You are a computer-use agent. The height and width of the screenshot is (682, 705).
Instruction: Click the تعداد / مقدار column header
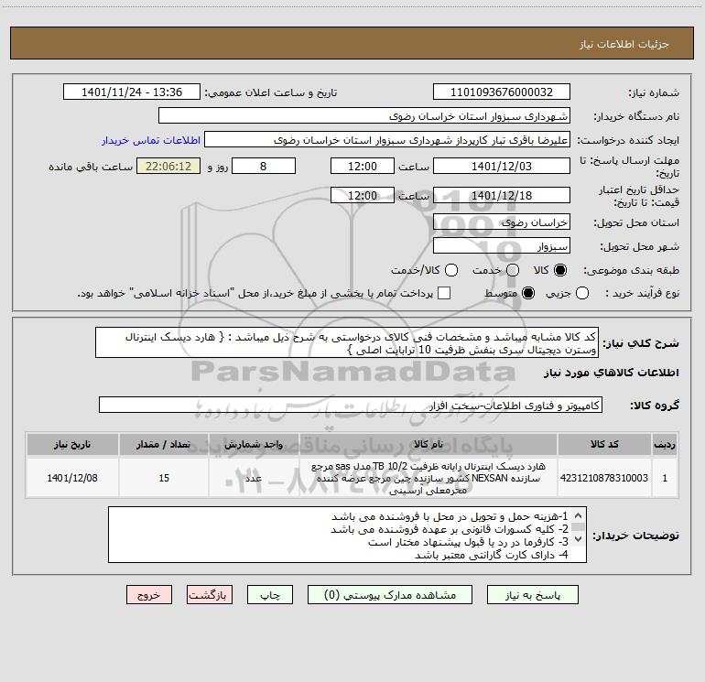[164, 444]
